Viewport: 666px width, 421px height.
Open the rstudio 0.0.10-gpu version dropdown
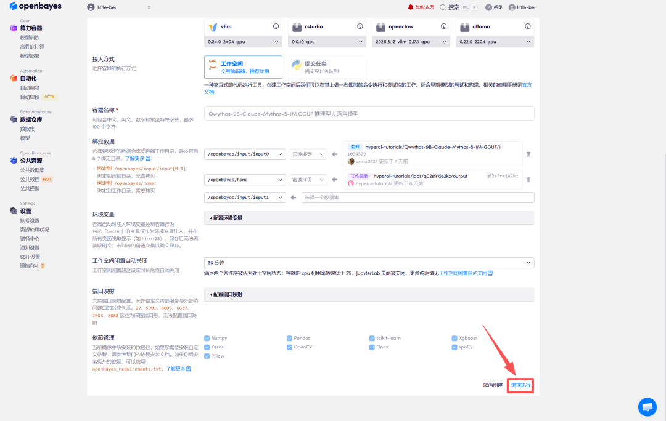click(x=327, y=42)
